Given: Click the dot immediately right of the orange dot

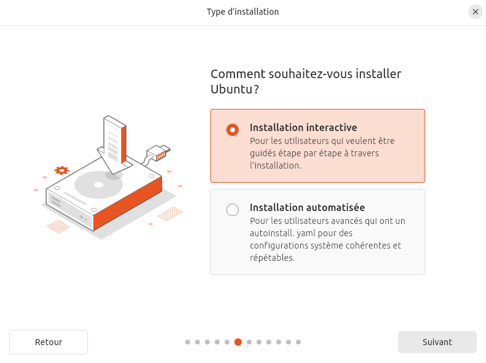Looking at the screenshot, I should [x=249, y=342].
